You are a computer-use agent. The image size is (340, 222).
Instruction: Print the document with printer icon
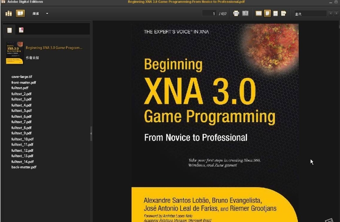236,13
